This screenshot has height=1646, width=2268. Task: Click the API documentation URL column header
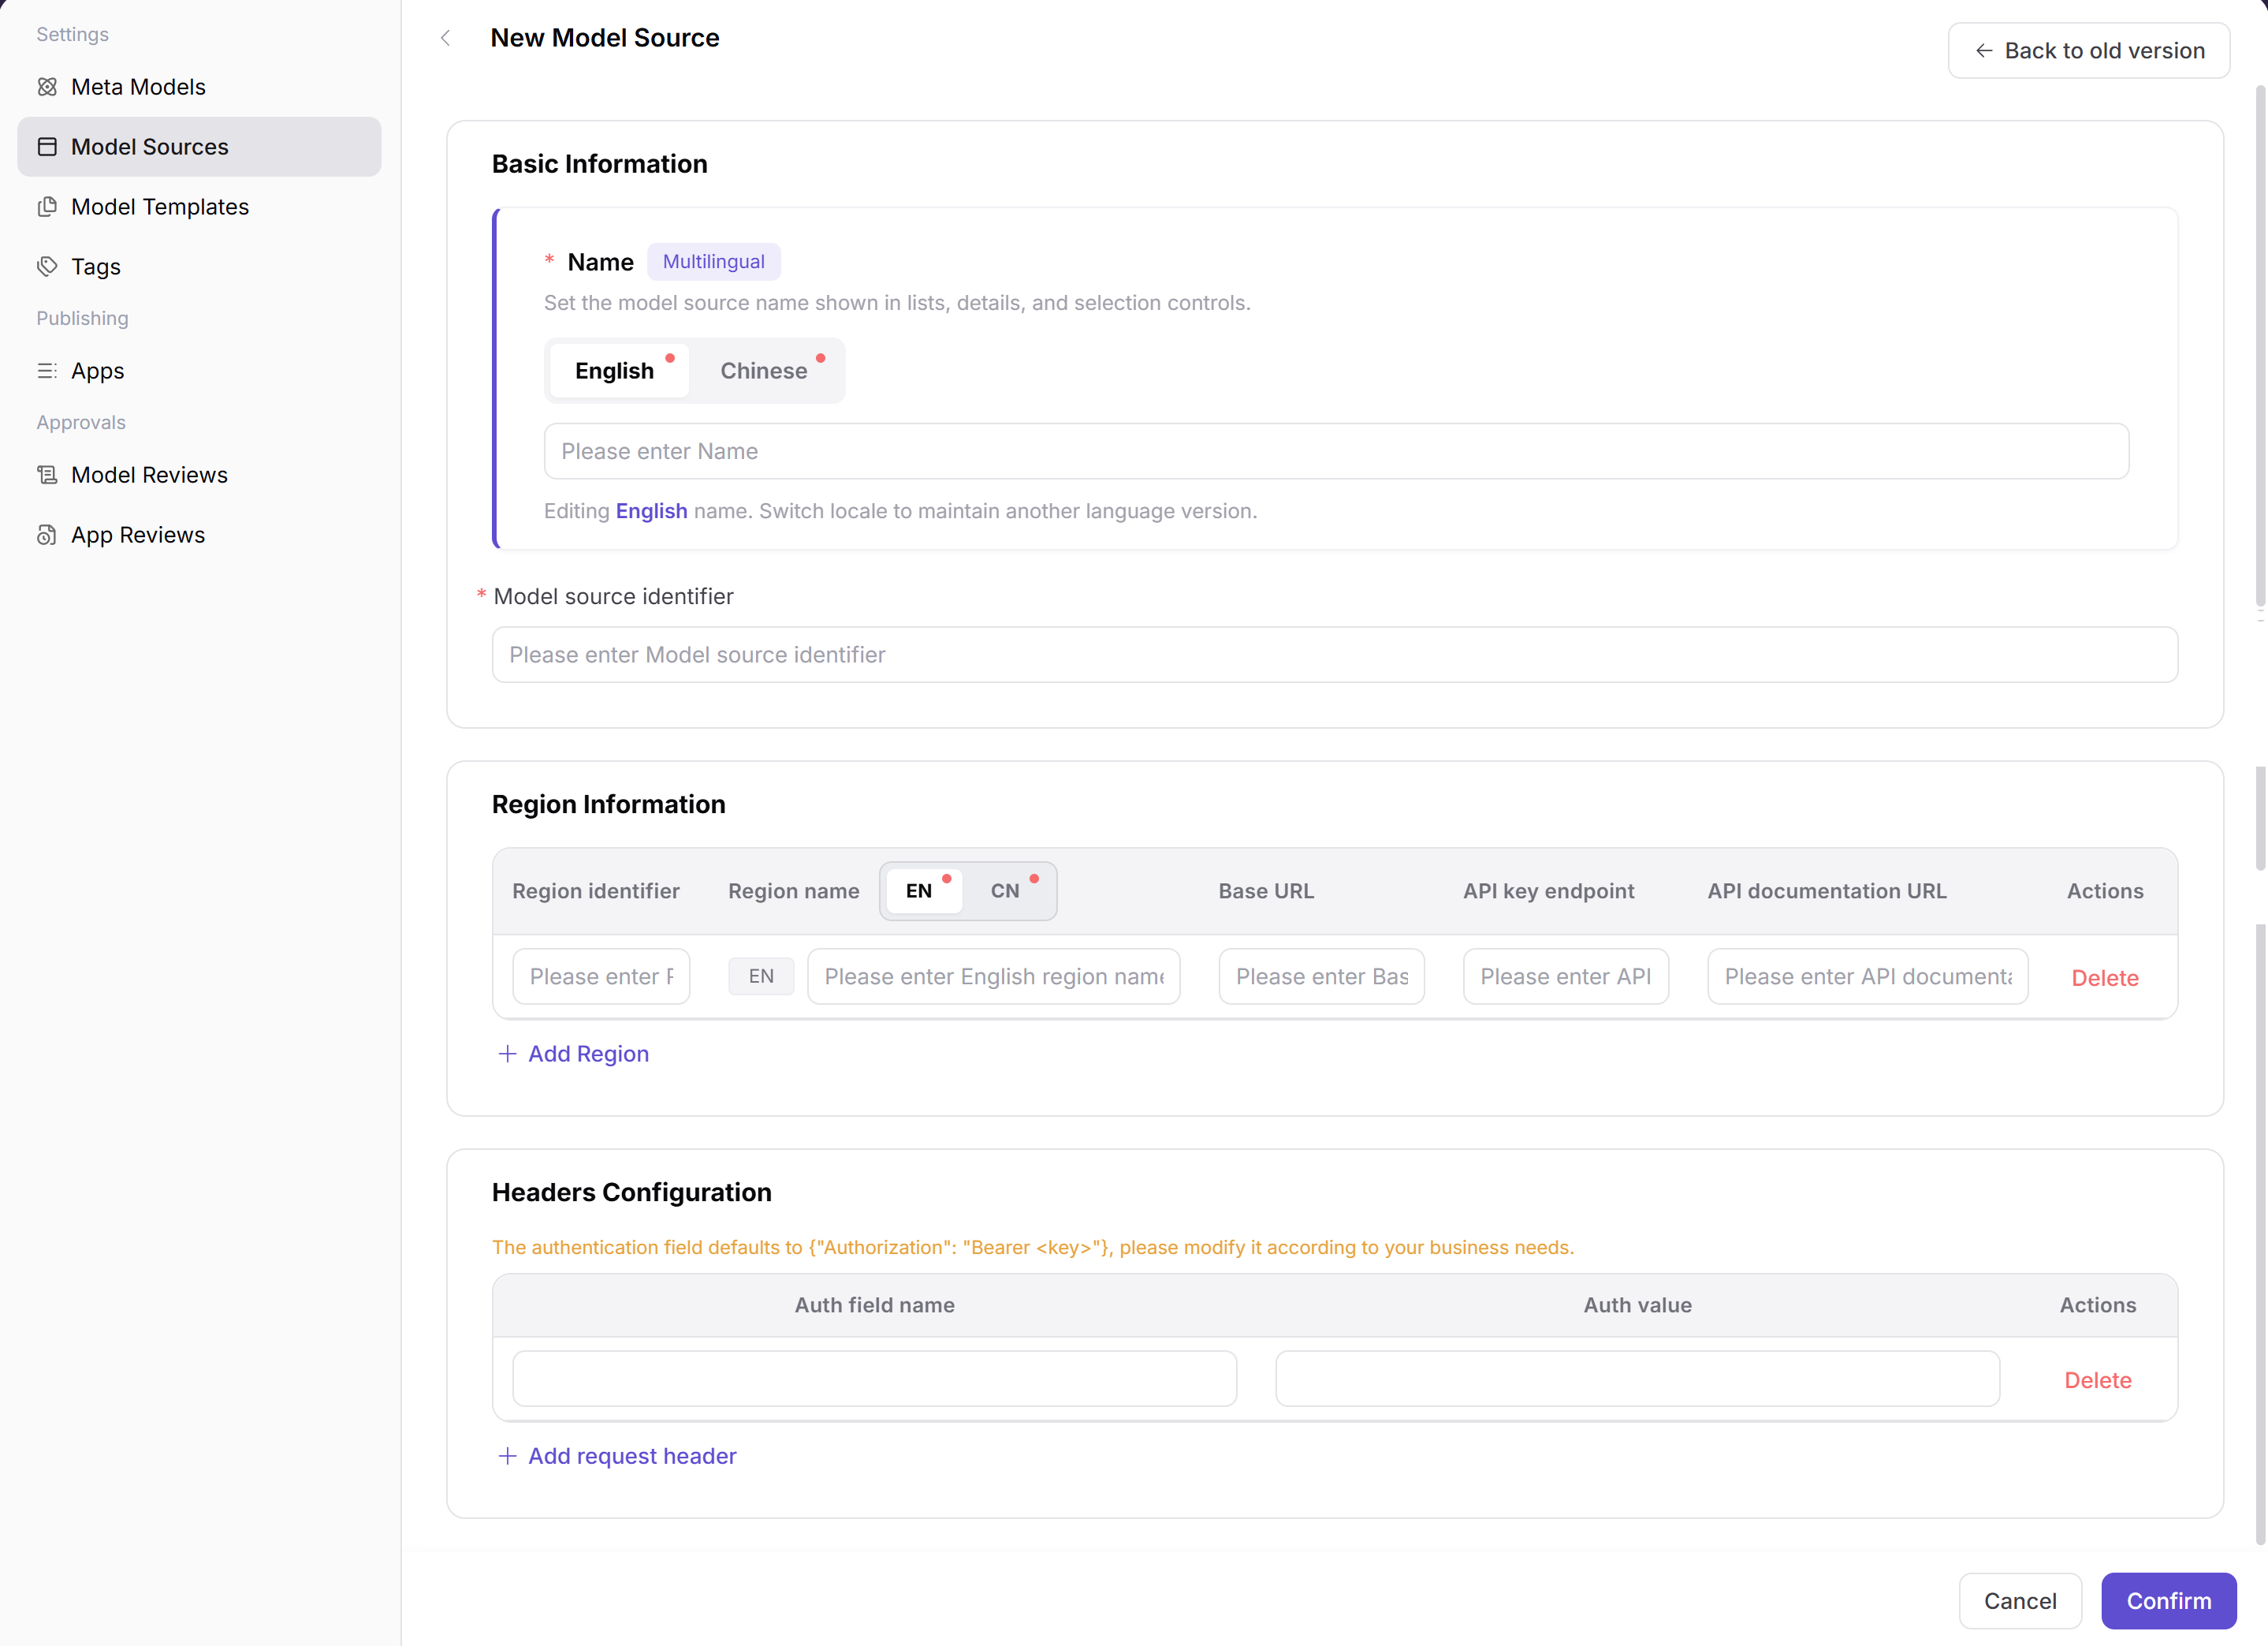[1827, 891]
